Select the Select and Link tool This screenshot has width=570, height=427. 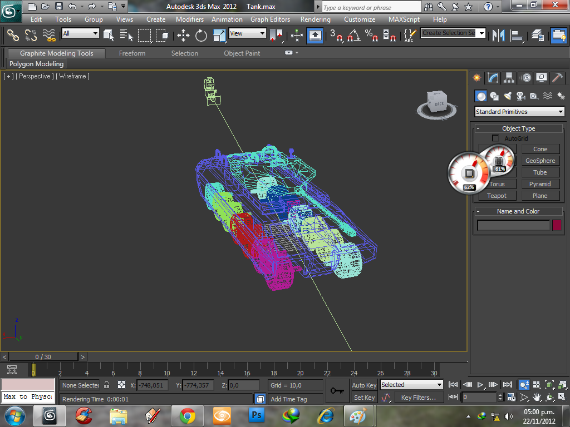tap(13, 35)
